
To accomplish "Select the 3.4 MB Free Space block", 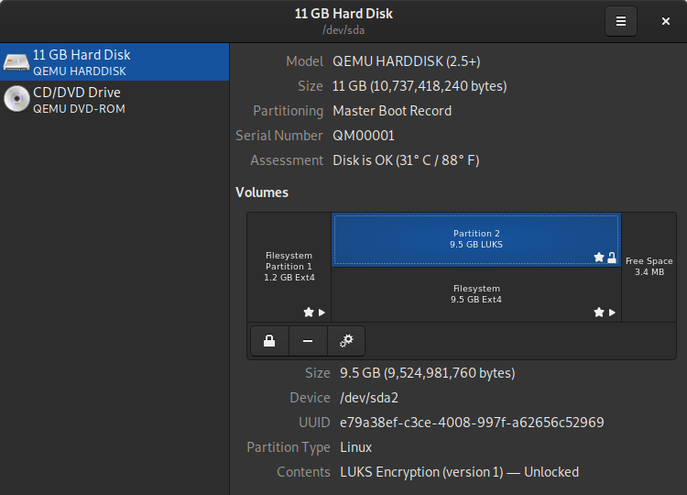I will [x=649, y=267].
